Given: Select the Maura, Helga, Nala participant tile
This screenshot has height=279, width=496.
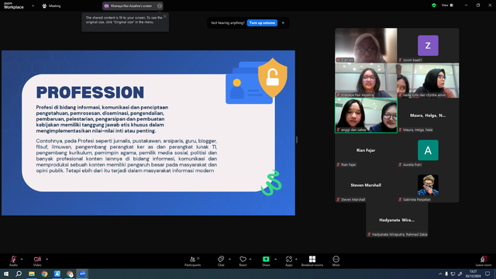Looking at the screenshot, I should point(428,115).
